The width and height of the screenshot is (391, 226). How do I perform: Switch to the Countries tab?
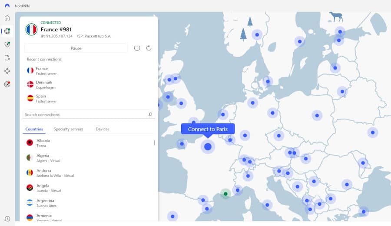(x=34, y=129)
